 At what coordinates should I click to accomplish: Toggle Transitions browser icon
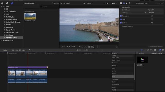click(x=163, y=50)
